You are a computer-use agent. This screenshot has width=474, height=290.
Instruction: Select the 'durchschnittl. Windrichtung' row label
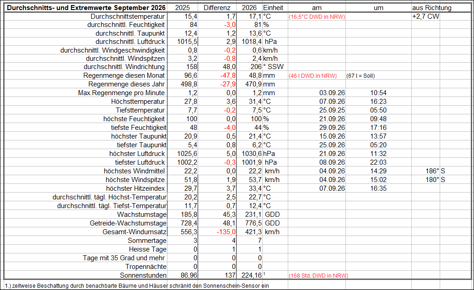[124, 67]
